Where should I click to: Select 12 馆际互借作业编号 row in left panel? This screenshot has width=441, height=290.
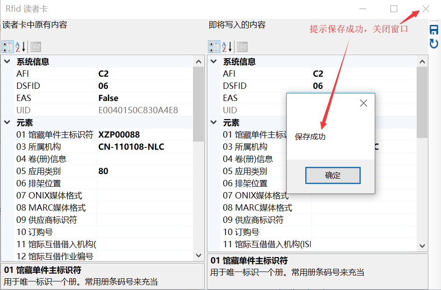[104, 256]
